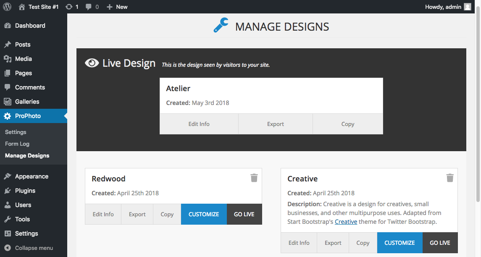The width and height of the screenshot is (481, 257).
Task: Edit Info for Creative design
Action: pos(299,243)
